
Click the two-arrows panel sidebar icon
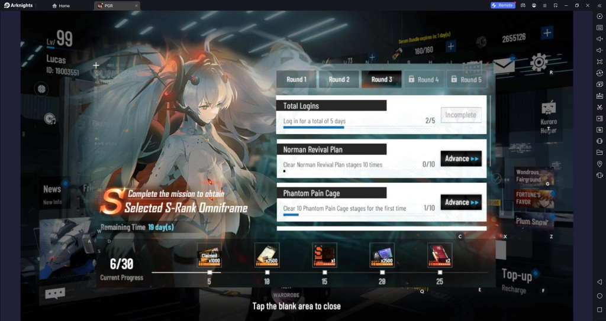tap(599, 130)
